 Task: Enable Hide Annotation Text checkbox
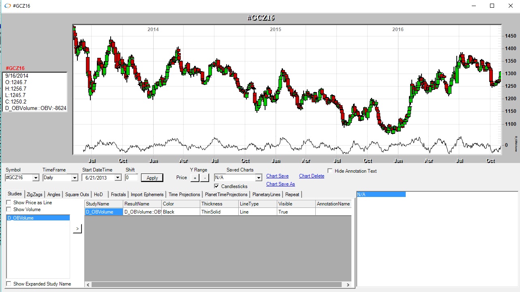pyautogui.click(x=330, y=171)
